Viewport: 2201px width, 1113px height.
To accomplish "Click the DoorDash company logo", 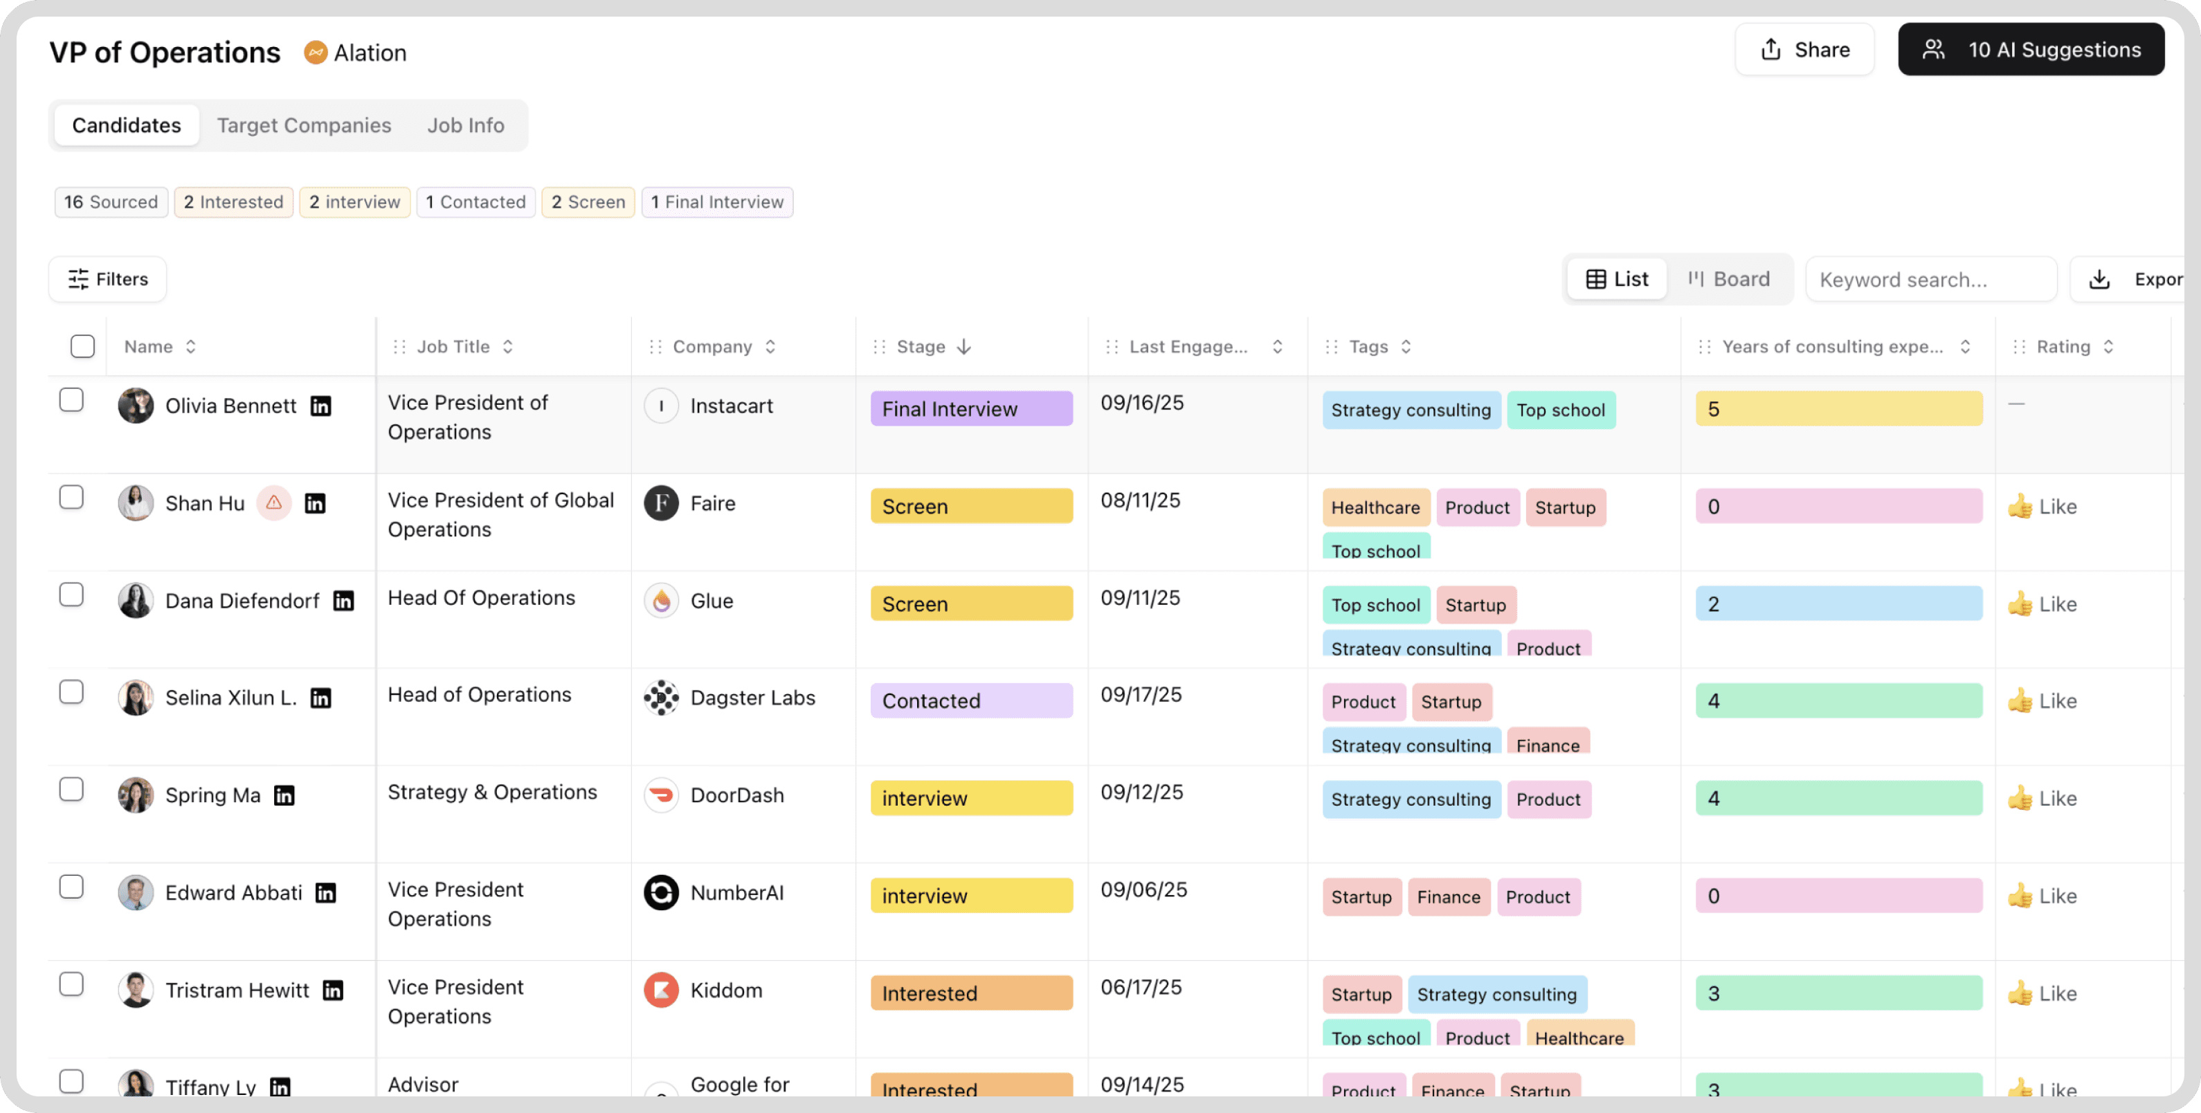I will pos(661,795).
